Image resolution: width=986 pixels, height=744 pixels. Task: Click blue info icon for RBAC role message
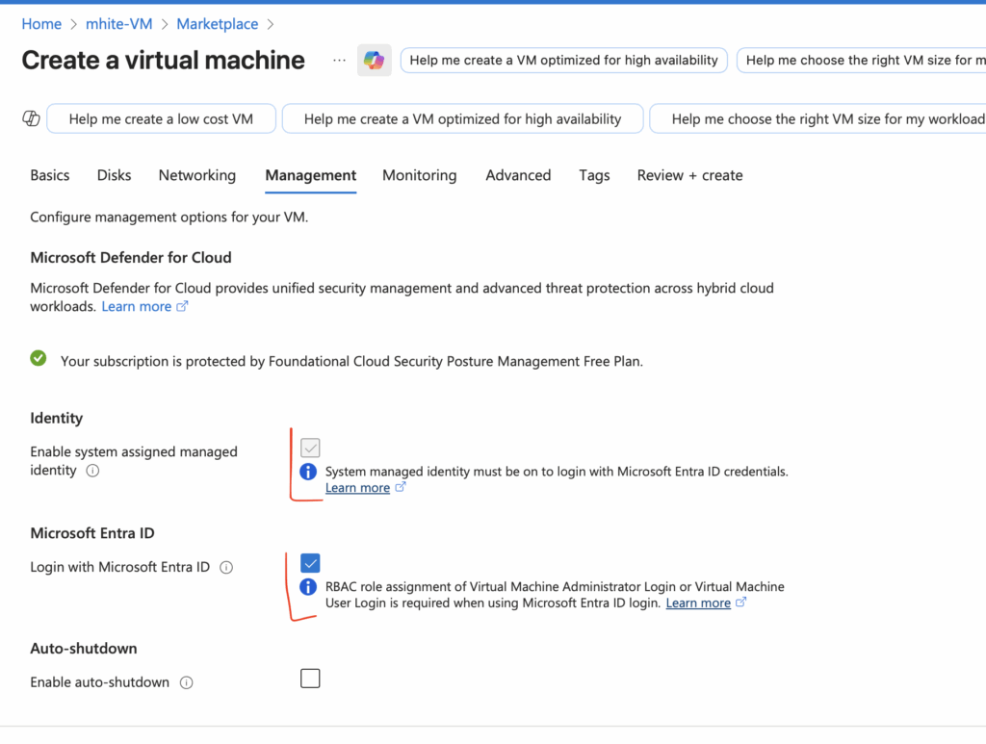pos(308,586)
